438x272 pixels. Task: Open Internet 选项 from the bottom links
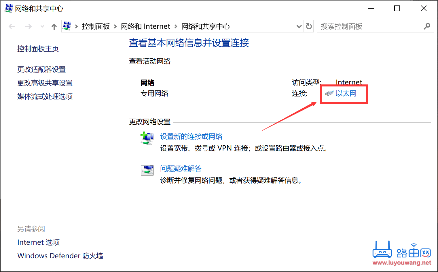point(38,242)
